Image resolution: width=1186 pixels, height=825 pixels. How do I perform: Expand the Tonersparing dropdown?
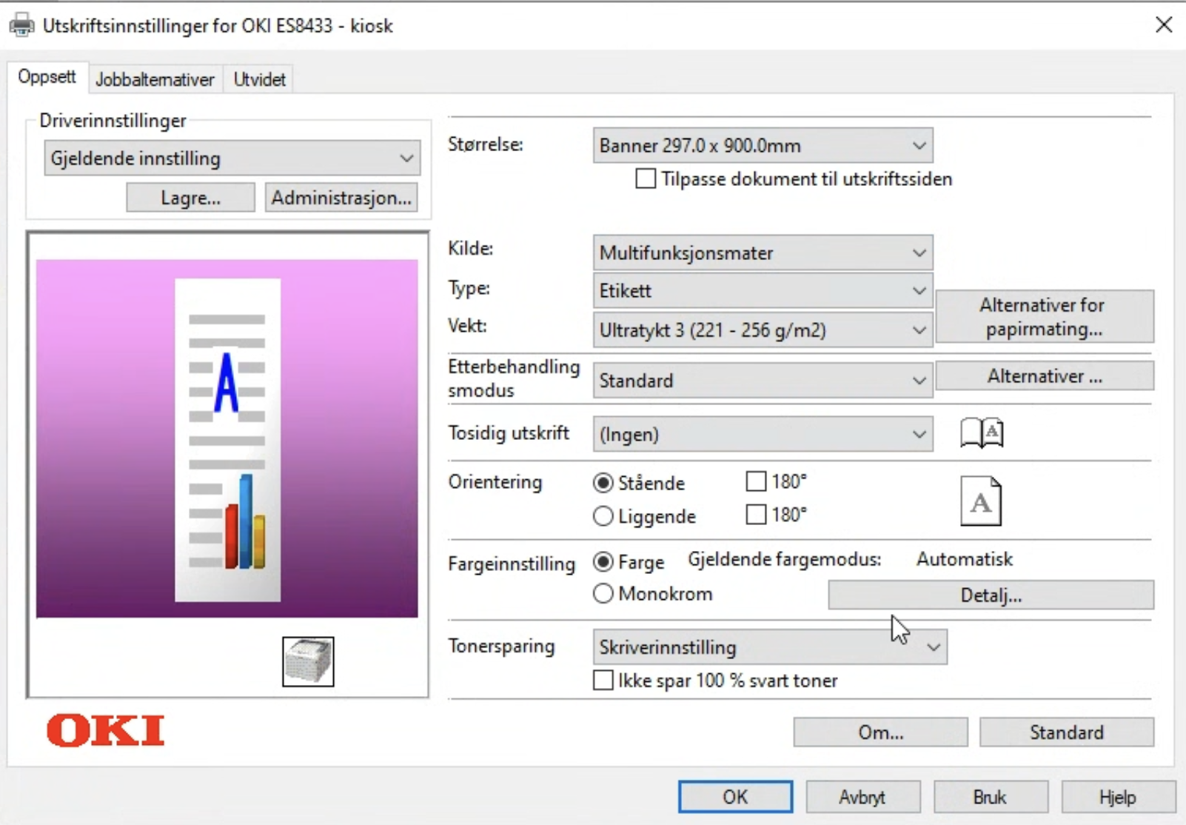click(x=769, y=647)
